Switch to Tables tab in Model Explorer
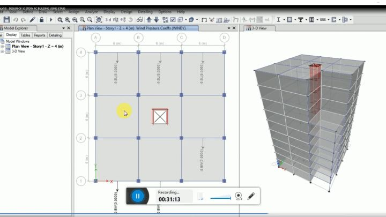 point(25,35)
